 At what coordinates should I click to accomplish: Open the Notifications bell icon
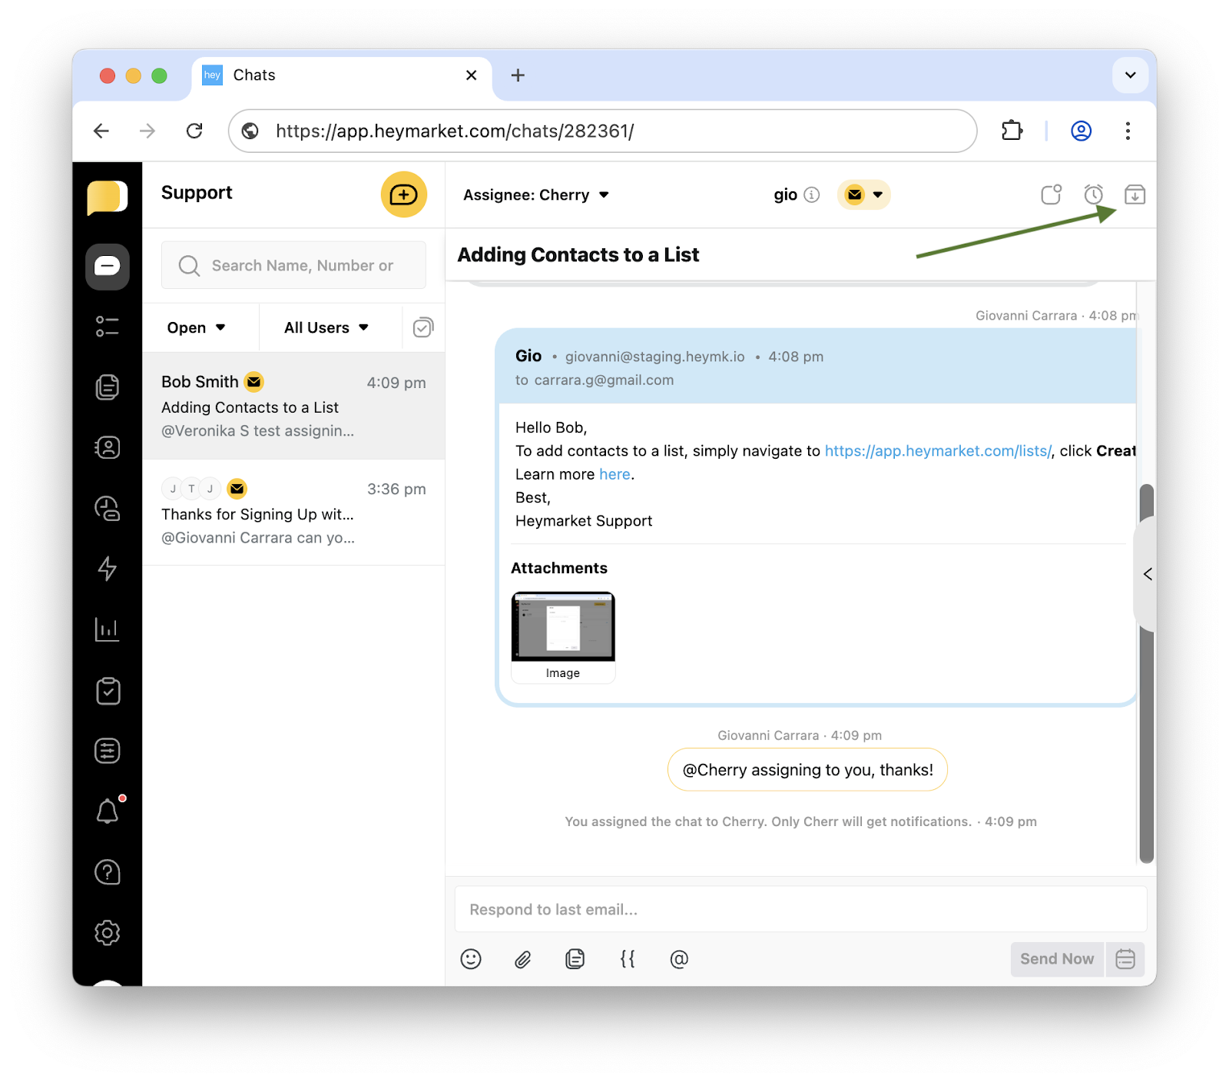109,810
